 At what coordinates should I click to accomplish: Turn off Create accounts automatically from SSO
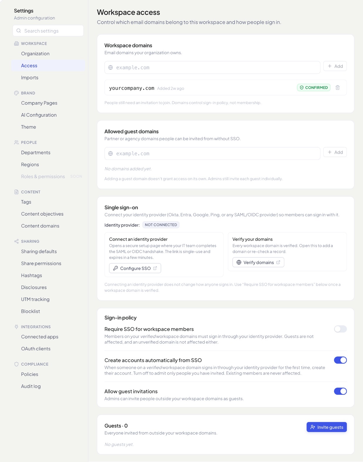(x=340, y=360)
